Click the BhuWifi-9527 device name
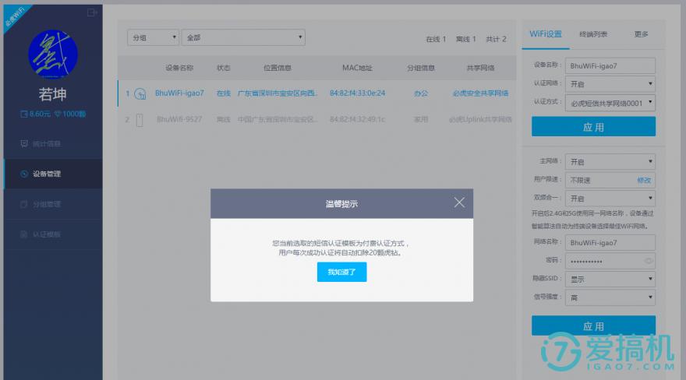Screen dimensions: 686x380 point(179,119)
